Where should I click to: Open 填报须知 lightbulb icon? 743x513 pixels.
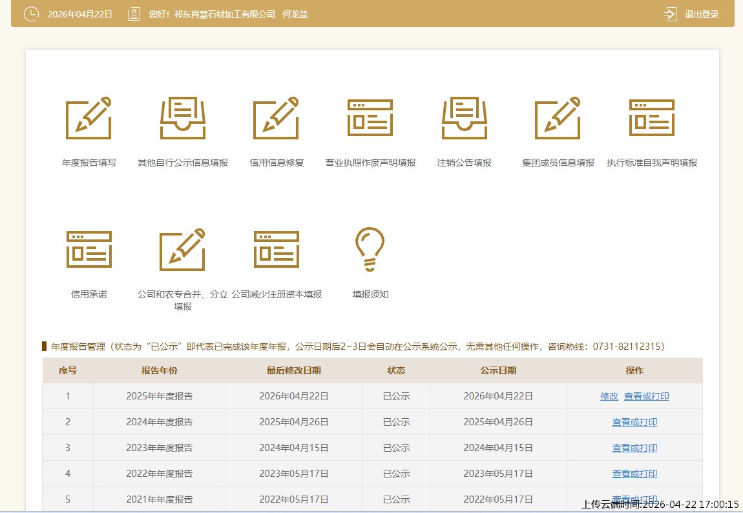point(370,250)
